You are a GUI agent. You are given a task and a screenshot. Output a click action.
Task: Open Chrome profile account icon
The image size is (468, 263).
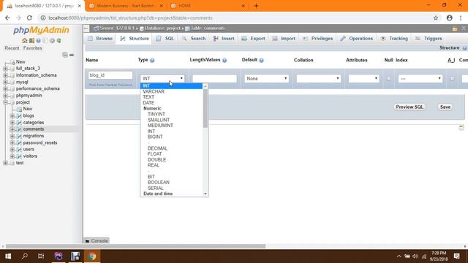(x=450, y=18)
